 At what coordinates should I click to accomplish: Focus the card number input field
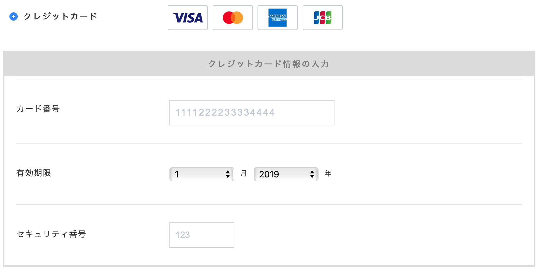coord(252,113)
